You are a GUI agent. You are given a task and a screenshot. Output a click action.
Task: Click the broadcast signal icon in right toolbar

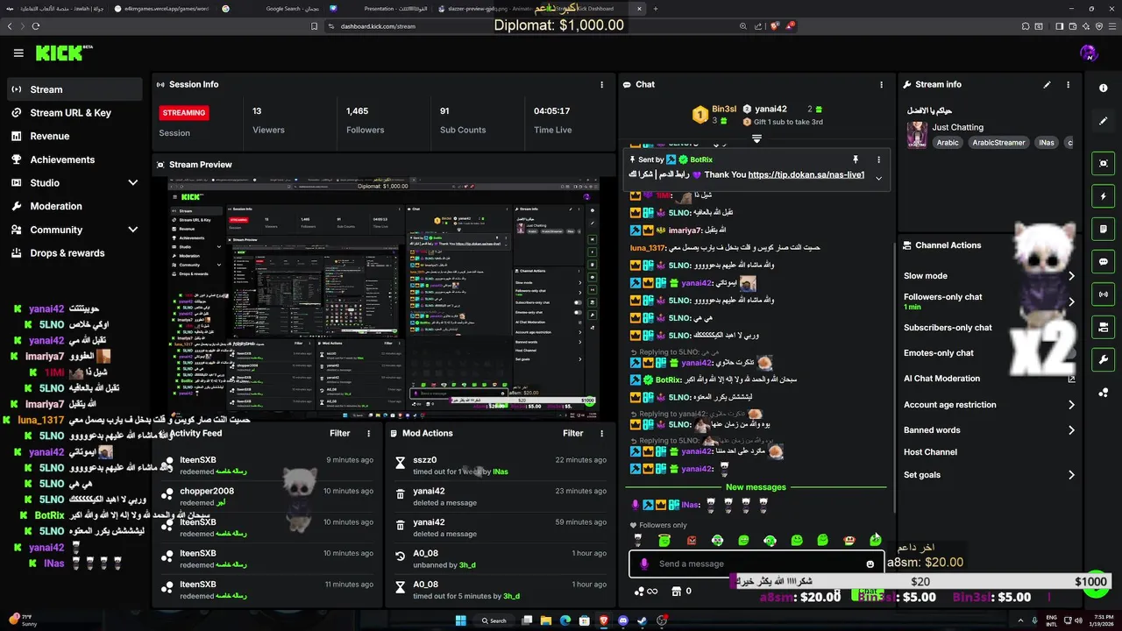pyautogui.click(x=1104, y=294)
